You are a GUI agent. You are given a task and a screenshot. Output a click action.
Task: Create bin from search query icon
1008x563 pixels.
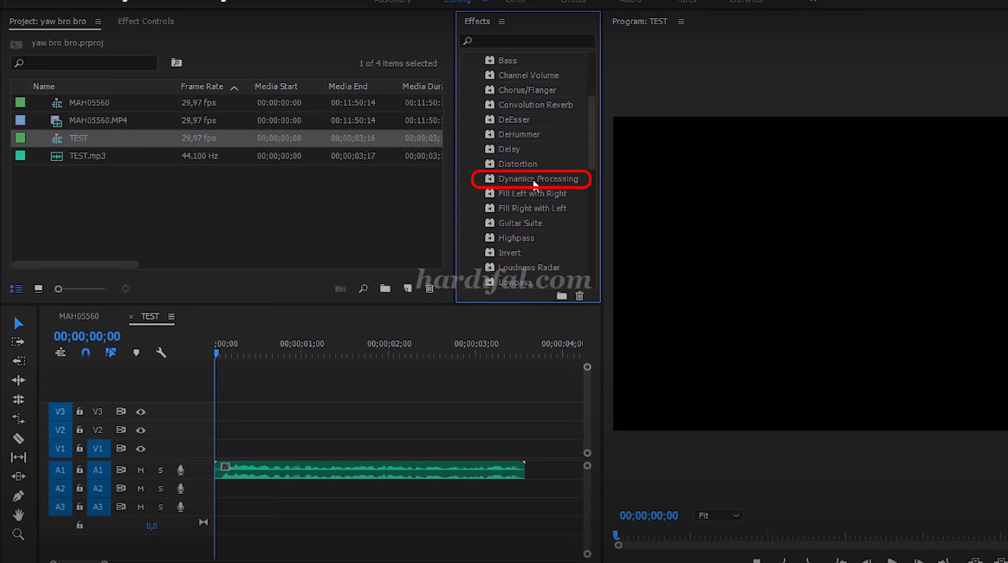[176, 62]
